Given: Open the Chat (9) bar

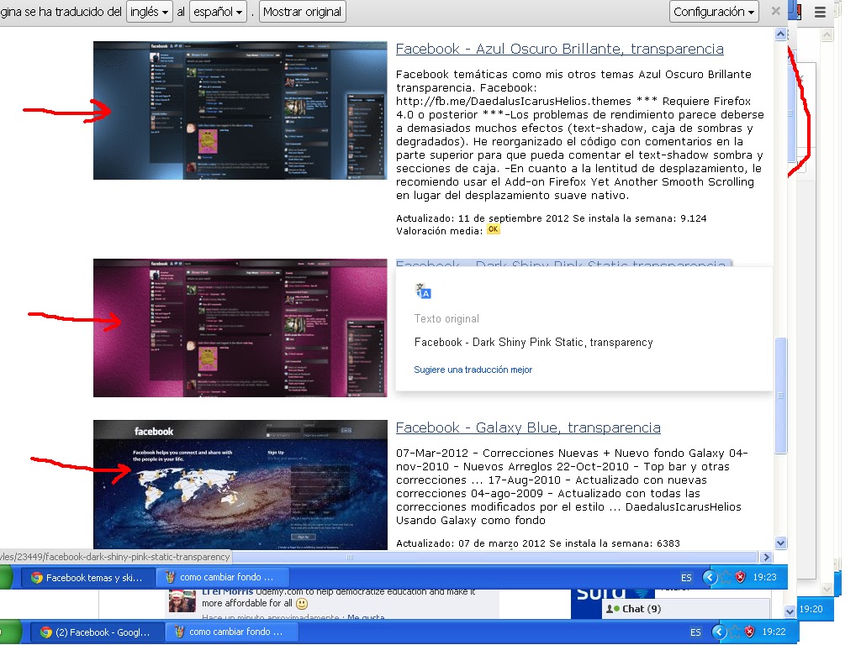Looking at the screenshot, I should click(686, 609).
